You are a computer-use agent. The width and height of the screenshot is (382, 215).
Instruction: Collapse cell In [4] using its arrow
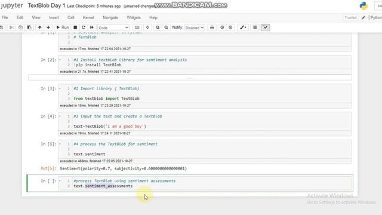[60, 116]
